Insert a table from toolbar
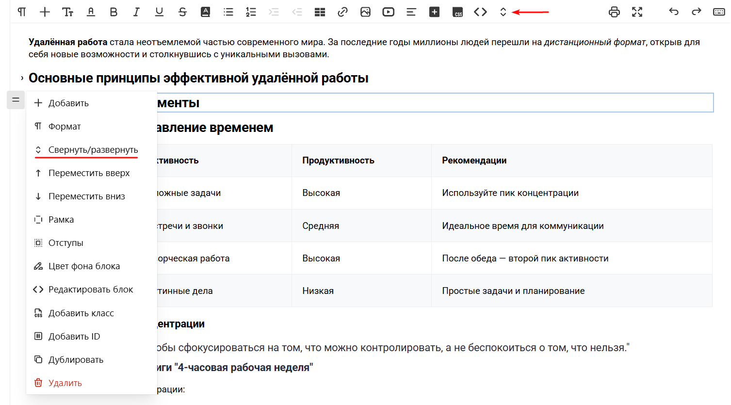 pos(320,12)
